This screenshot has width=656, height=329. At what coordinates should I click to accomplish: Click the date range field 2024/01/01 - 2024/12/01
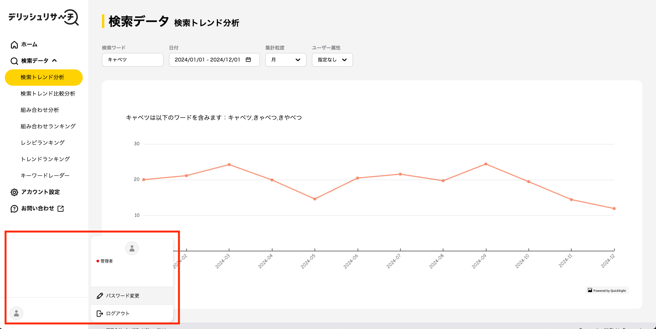pos(214,60)
